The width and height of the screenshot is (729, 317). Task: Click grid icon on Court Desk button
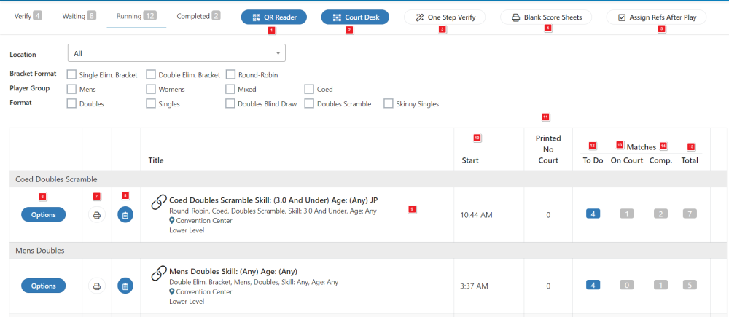pyautogui.click(x=337, y=17)
